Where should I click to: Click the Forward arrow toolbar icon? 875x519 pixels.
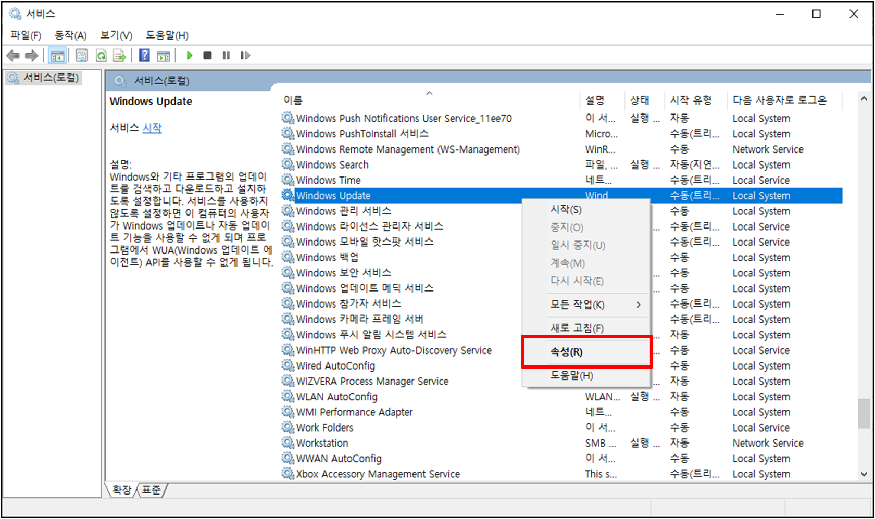32,55
